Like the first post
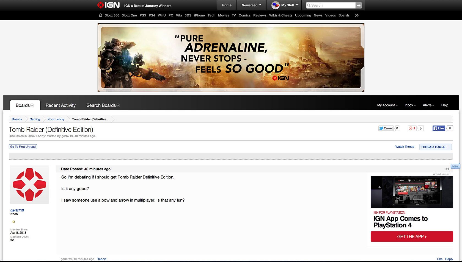The height and width of the screenshot is (262, 462). click(x=439, y=259)
